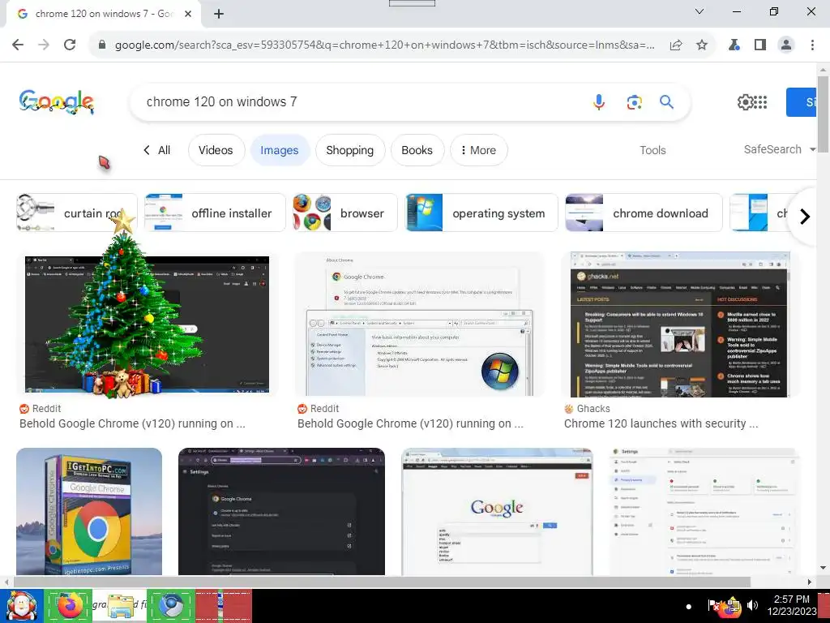Open old Google homepage screenshot thumbnail
Image resolution: width=830 pixels, height=623 pixels.
click(x=497, y=511)
